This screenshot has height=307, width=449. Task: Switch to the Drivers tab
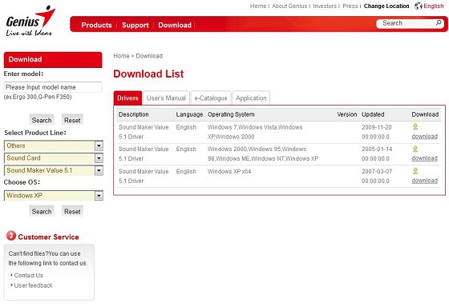point(127,98)
